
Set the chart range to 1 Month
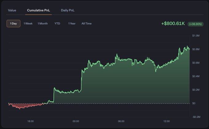42,23
